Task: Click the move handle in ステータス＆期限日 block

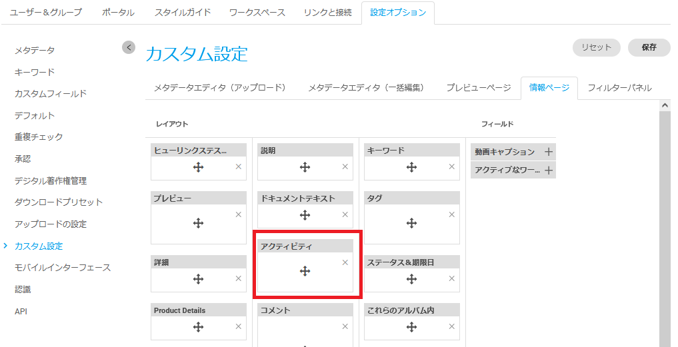Action: (x=411, y=279)
